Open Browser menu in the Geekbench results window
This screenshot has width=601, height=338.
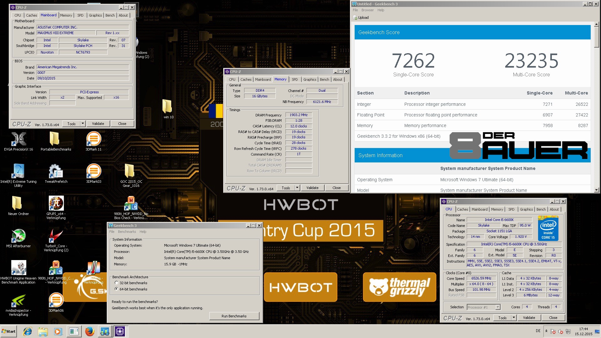pos(367,10)
